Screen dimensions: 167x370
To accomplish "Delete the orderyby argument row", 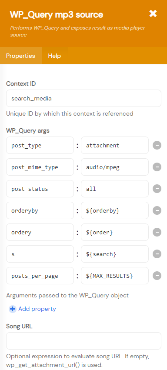I will [157, 210].
